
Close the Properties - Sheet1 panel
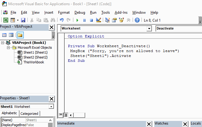tap(51, 99)
